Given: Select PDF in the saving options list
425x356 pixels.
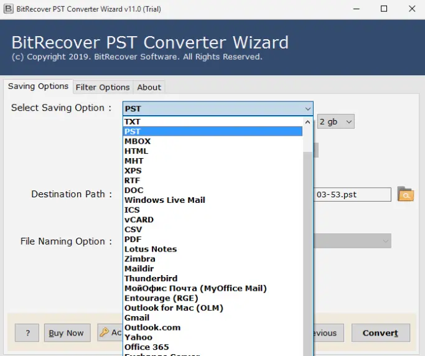Looking at the screenshot, I should point(133,239).
